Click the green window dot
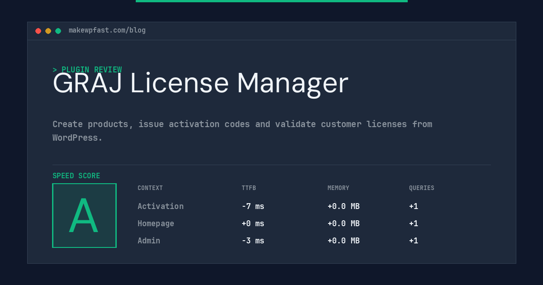This screenshot has width=543, height=285. (x=58, y=31)
